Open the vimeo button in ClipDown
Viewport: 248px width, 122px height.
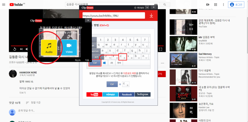coord(110,94)
